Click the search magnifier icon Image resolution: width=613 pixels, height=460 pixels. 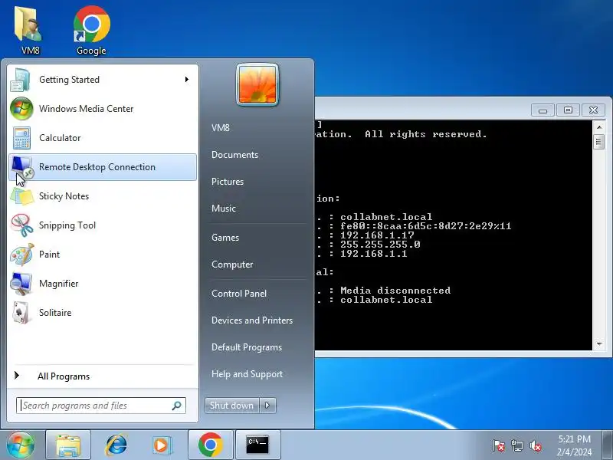177,406
